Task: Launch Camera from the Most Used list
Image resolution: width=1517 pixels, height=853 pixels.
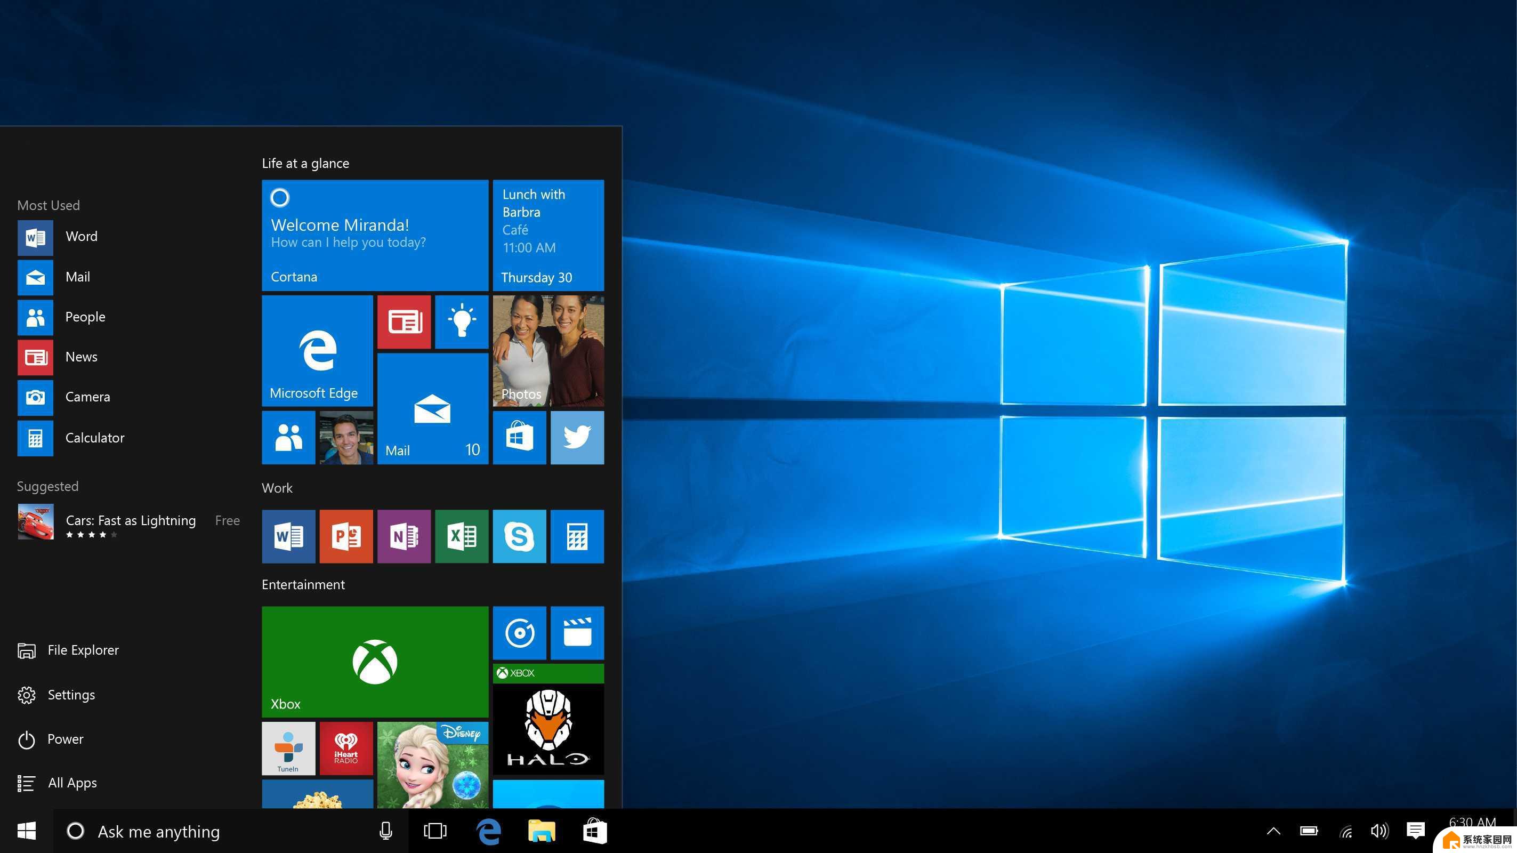Action: pos(63,398)
